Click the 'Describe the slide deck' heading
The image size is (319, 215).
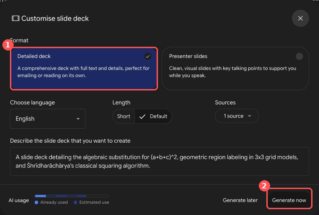70,141
